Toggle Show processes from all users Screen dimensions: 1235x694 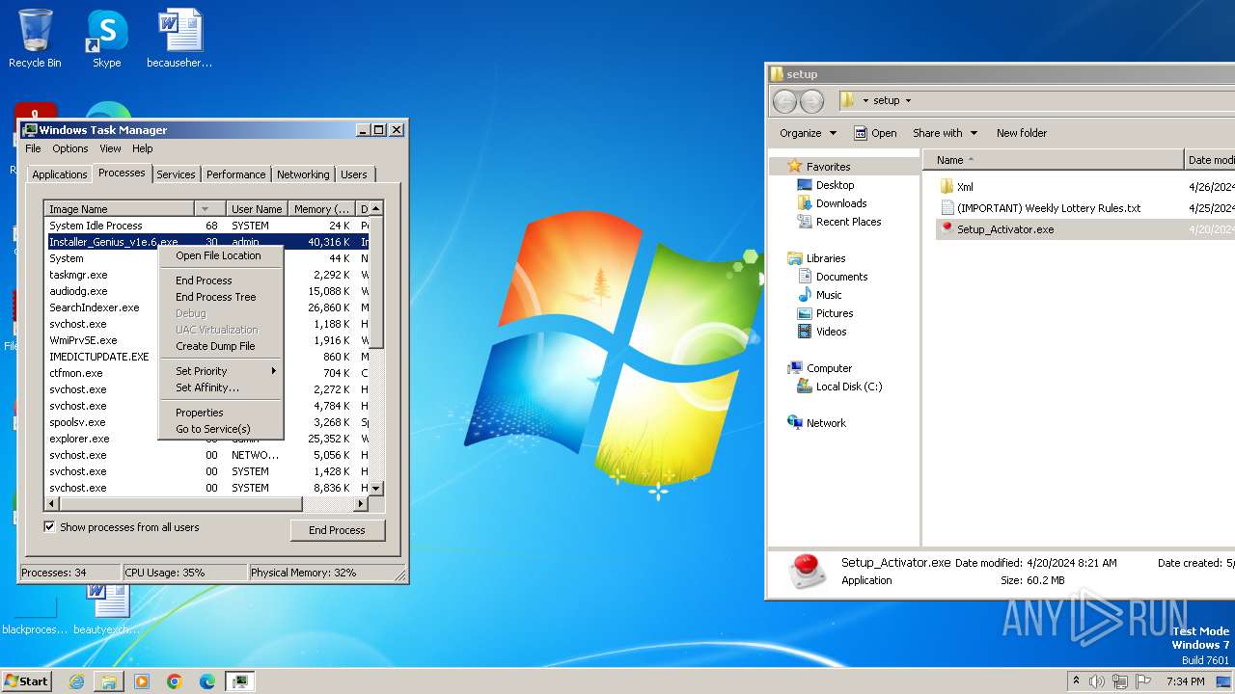[x=49, y=527]
